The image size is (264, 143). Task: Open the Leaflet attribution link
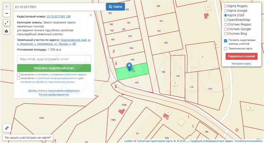tap(128, 141)
